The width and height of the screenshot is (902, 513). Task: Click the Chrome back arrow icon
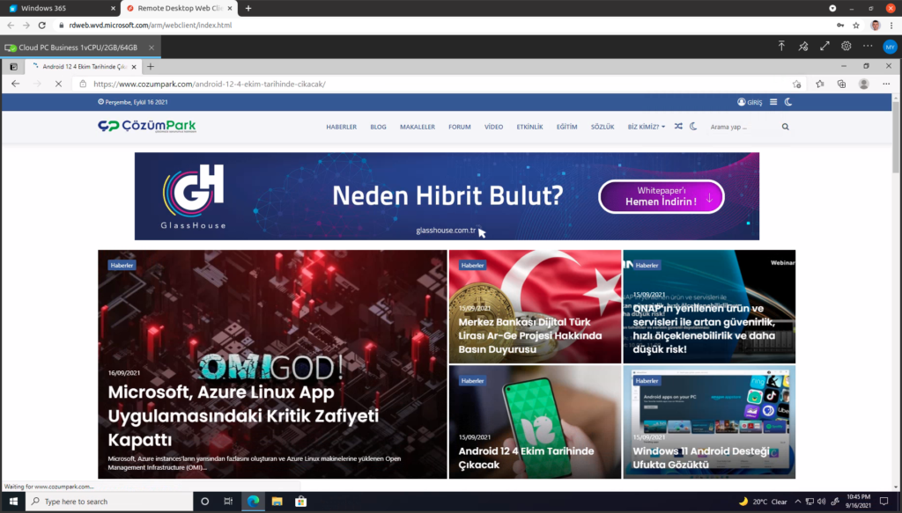(x=11, y=26)
